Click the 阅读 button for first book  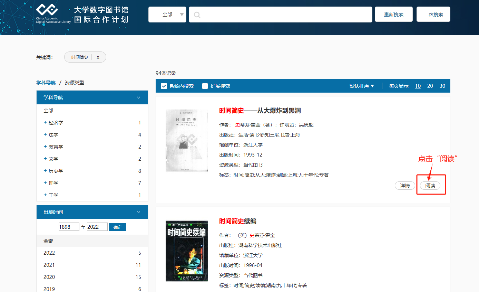coord(430,186)
